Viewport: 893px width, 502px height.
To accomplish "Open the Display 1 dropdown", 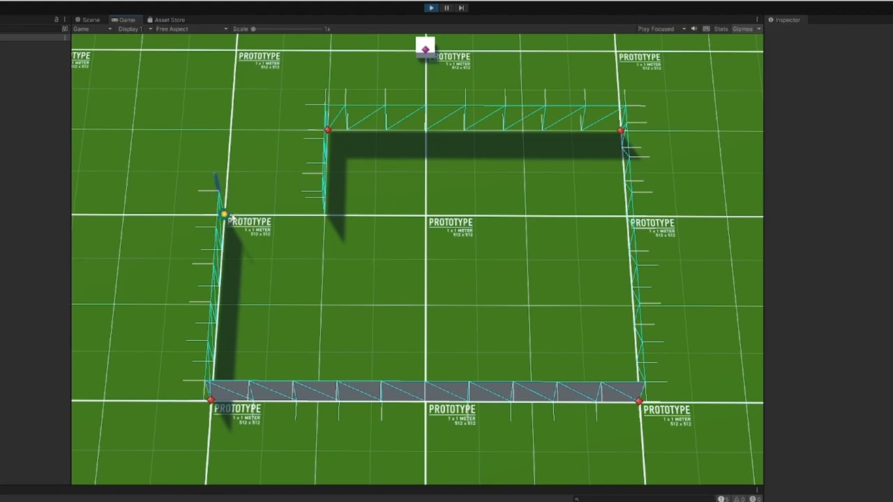I will coord(135,29).
